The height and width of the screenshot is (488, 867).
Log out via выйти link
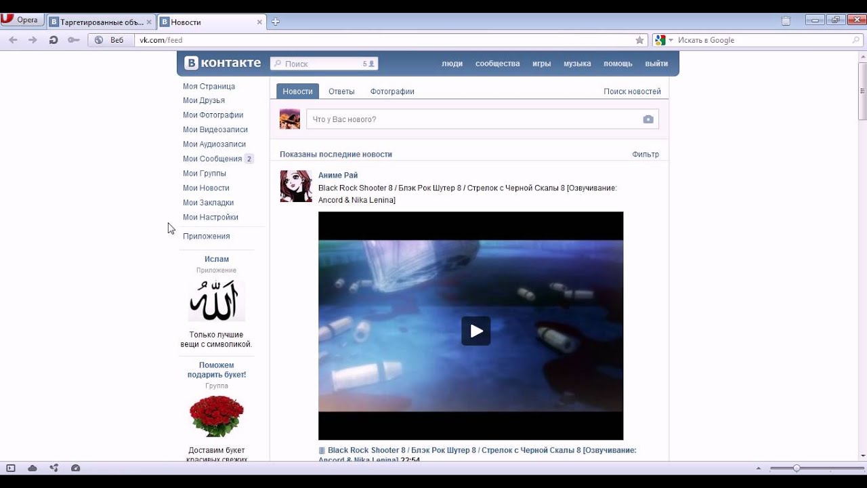[x=656, y=64]
